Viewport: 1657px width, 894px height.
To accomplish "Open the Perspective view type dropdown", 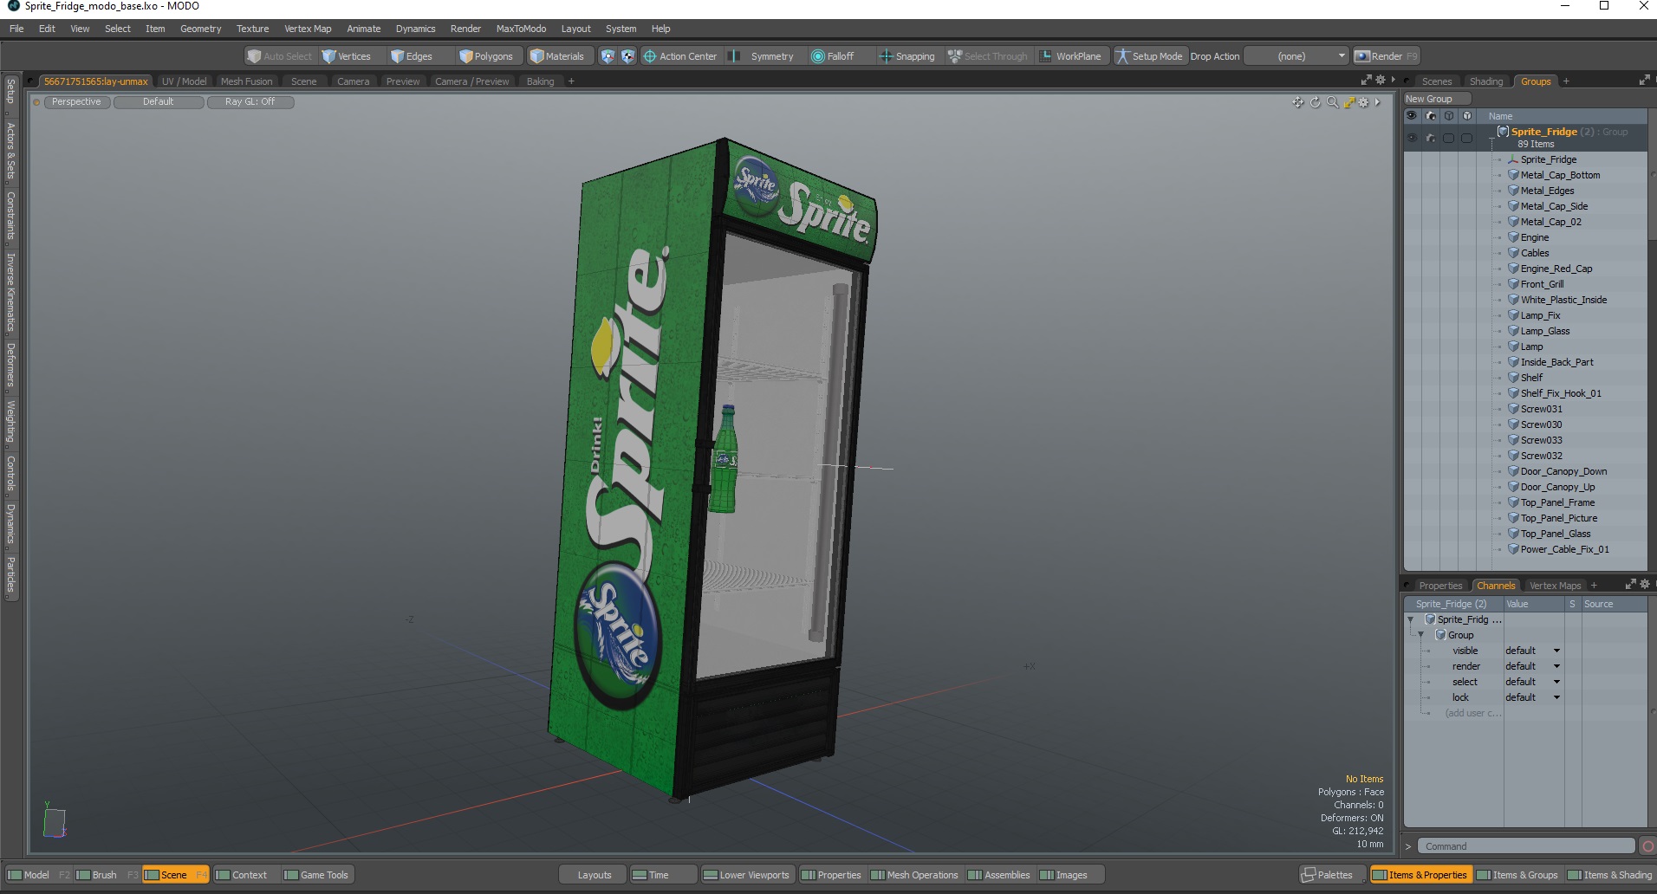I will point(76,102).
